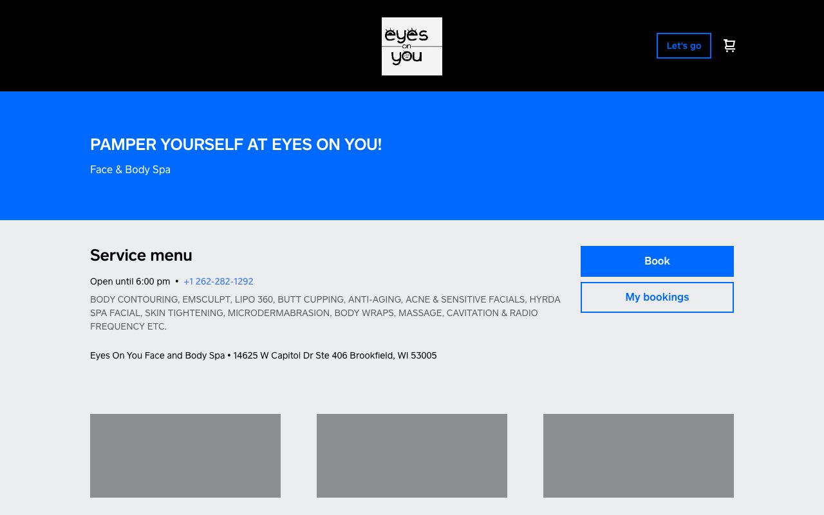This screenshot has height=515, width=824.
Task: Click the Radio Frequency Etc. description ending
Action: pyautogui.click(x=128, y=326)
